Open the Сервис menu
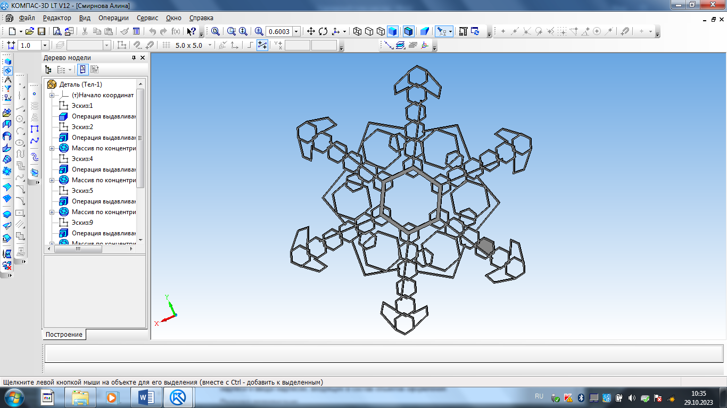The image size is (727, 408). click(x=147, y=18)
